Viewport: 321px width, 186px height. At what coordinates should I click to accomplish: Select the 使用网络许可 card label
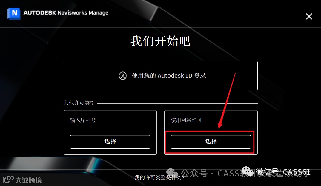(186, 120)
